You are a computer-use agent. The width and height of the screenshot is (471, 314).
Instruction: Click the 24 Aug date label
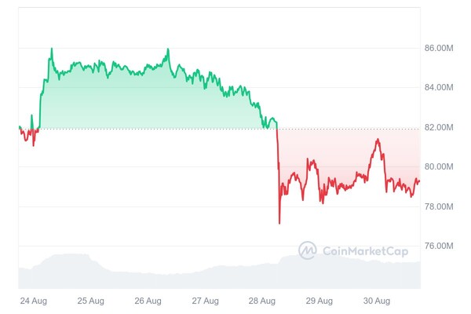coord(33,301)
